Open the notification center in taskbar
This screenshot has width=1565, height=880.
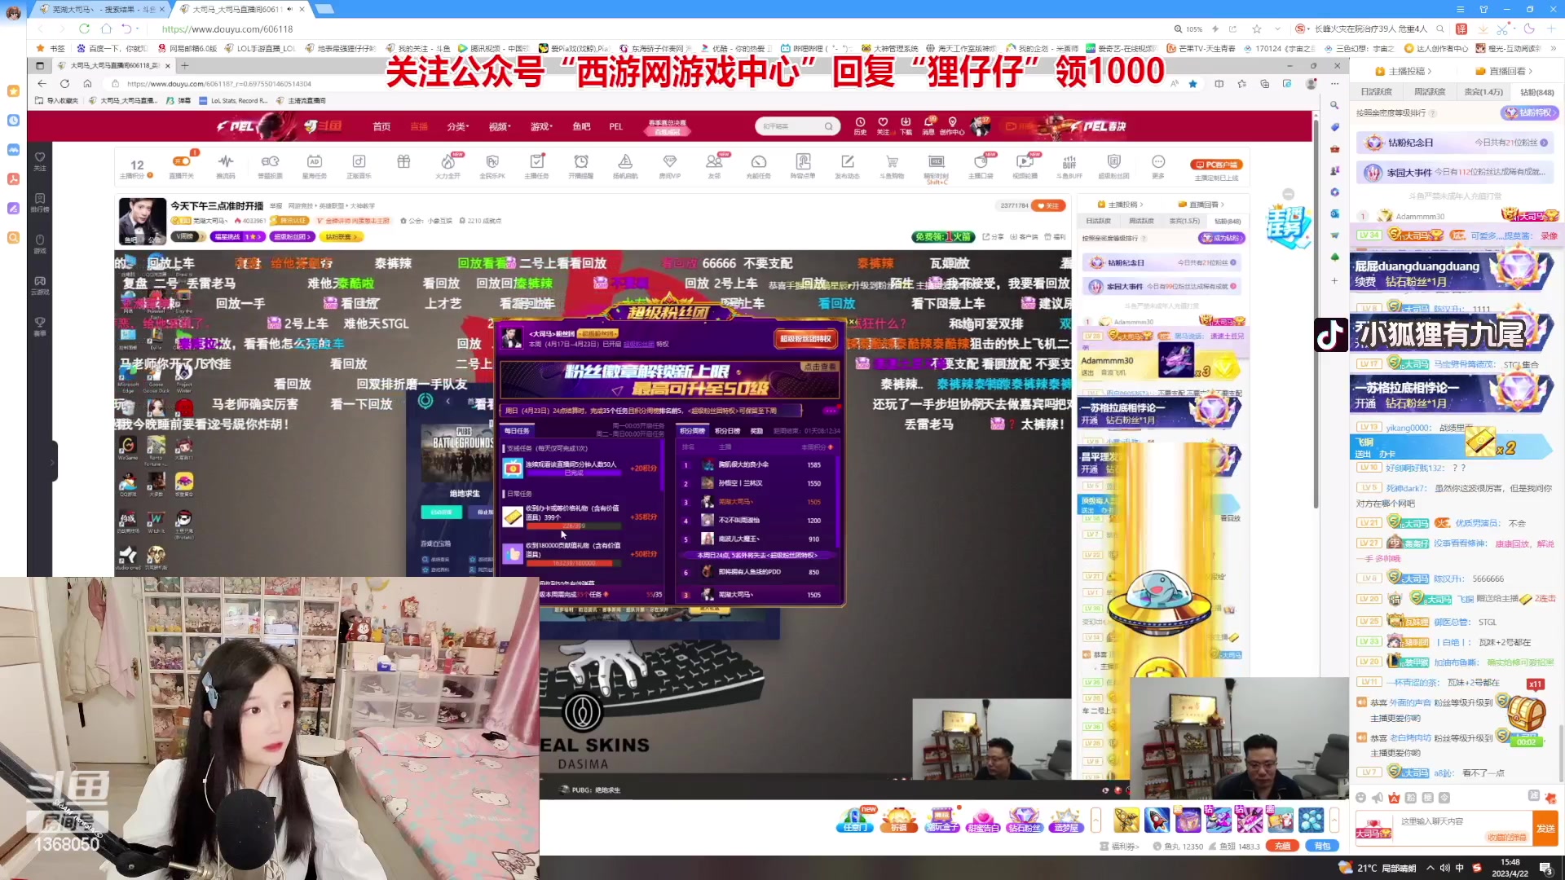[x=1546, y=868]
